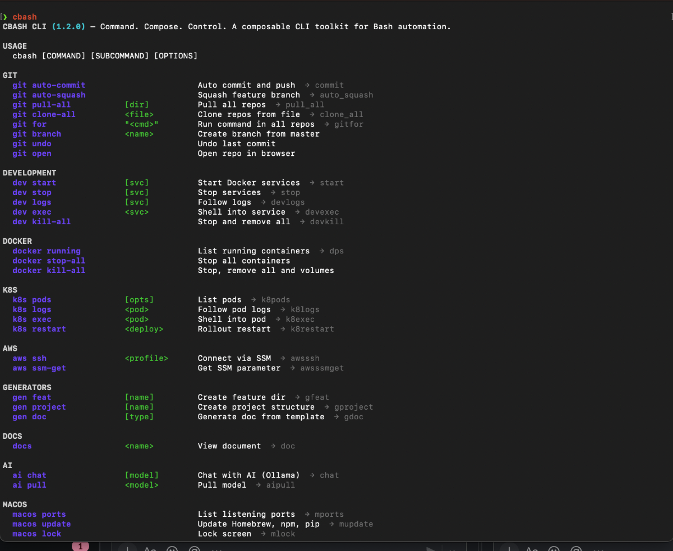This screenshot has height=551, width=673.
Task: Select the git auto-commit command entry
Action: click(x=49, y=85)
